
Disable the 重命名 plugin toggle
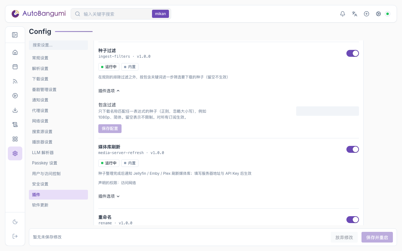[x=353, y=220]
